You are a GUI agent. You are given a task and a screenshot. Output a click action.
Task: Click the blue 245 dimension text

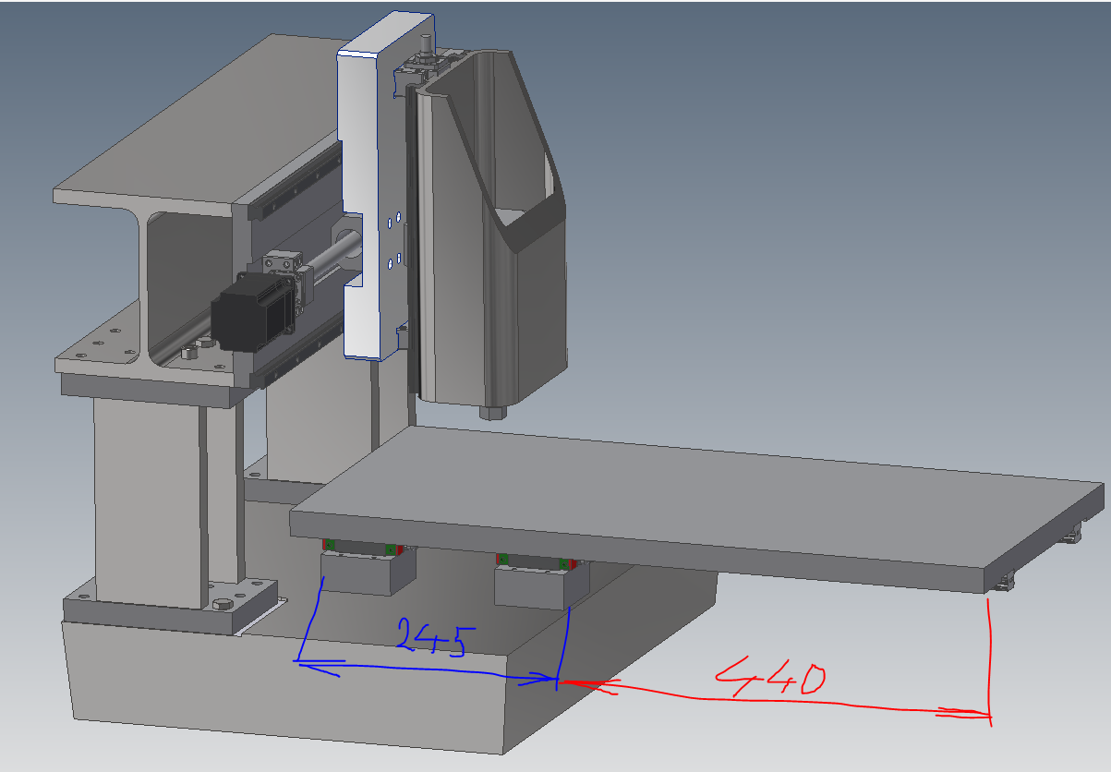click(x=436, y=637)
